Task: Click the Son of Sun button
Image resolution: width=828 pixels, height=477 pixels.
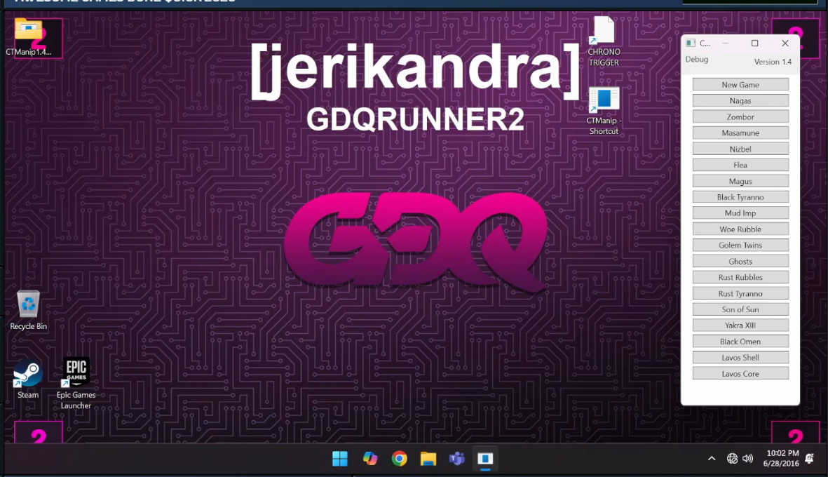Action: (740, 309)
